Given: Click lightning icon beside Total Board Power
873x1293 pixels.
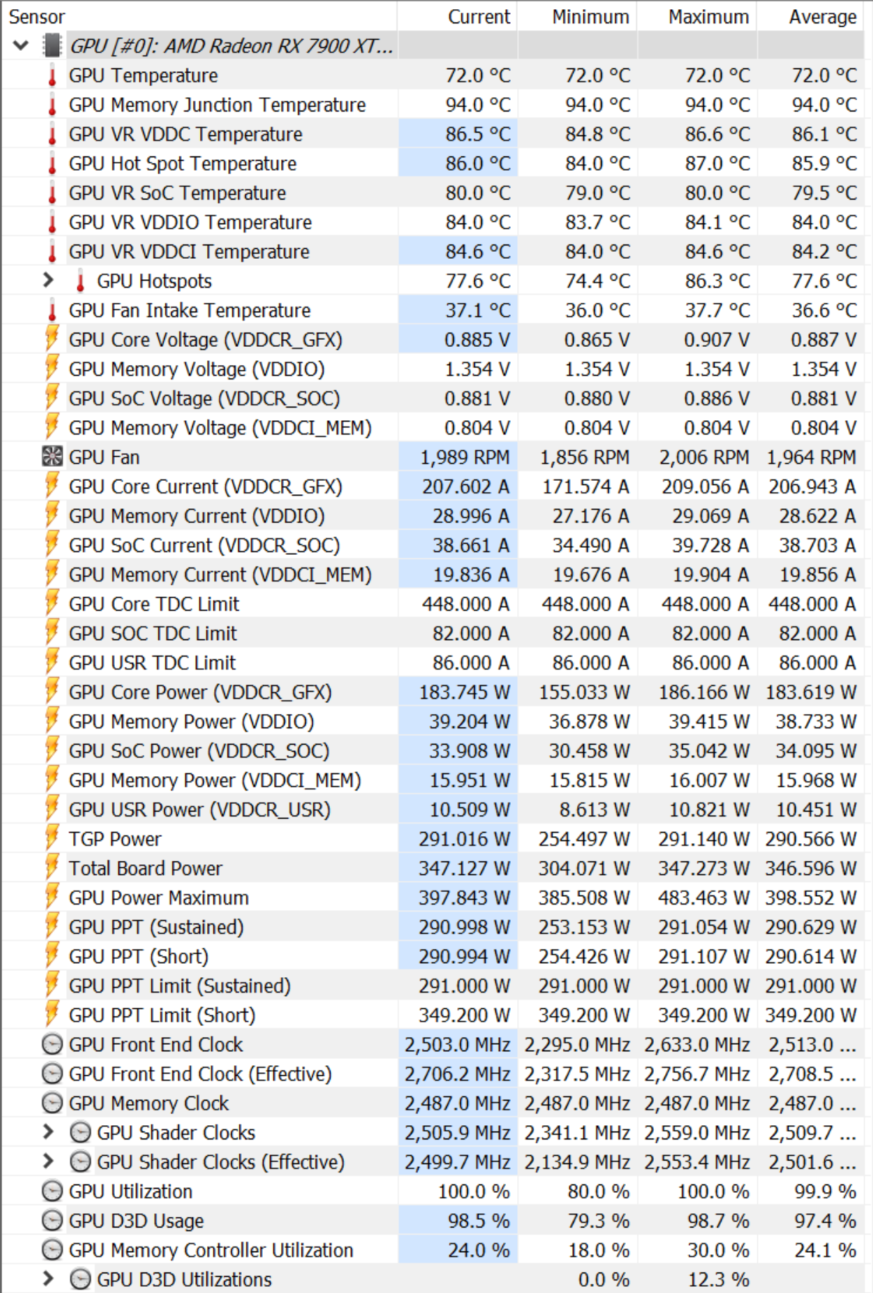Looking at the screenshot, I should click(x=52, y=869).
